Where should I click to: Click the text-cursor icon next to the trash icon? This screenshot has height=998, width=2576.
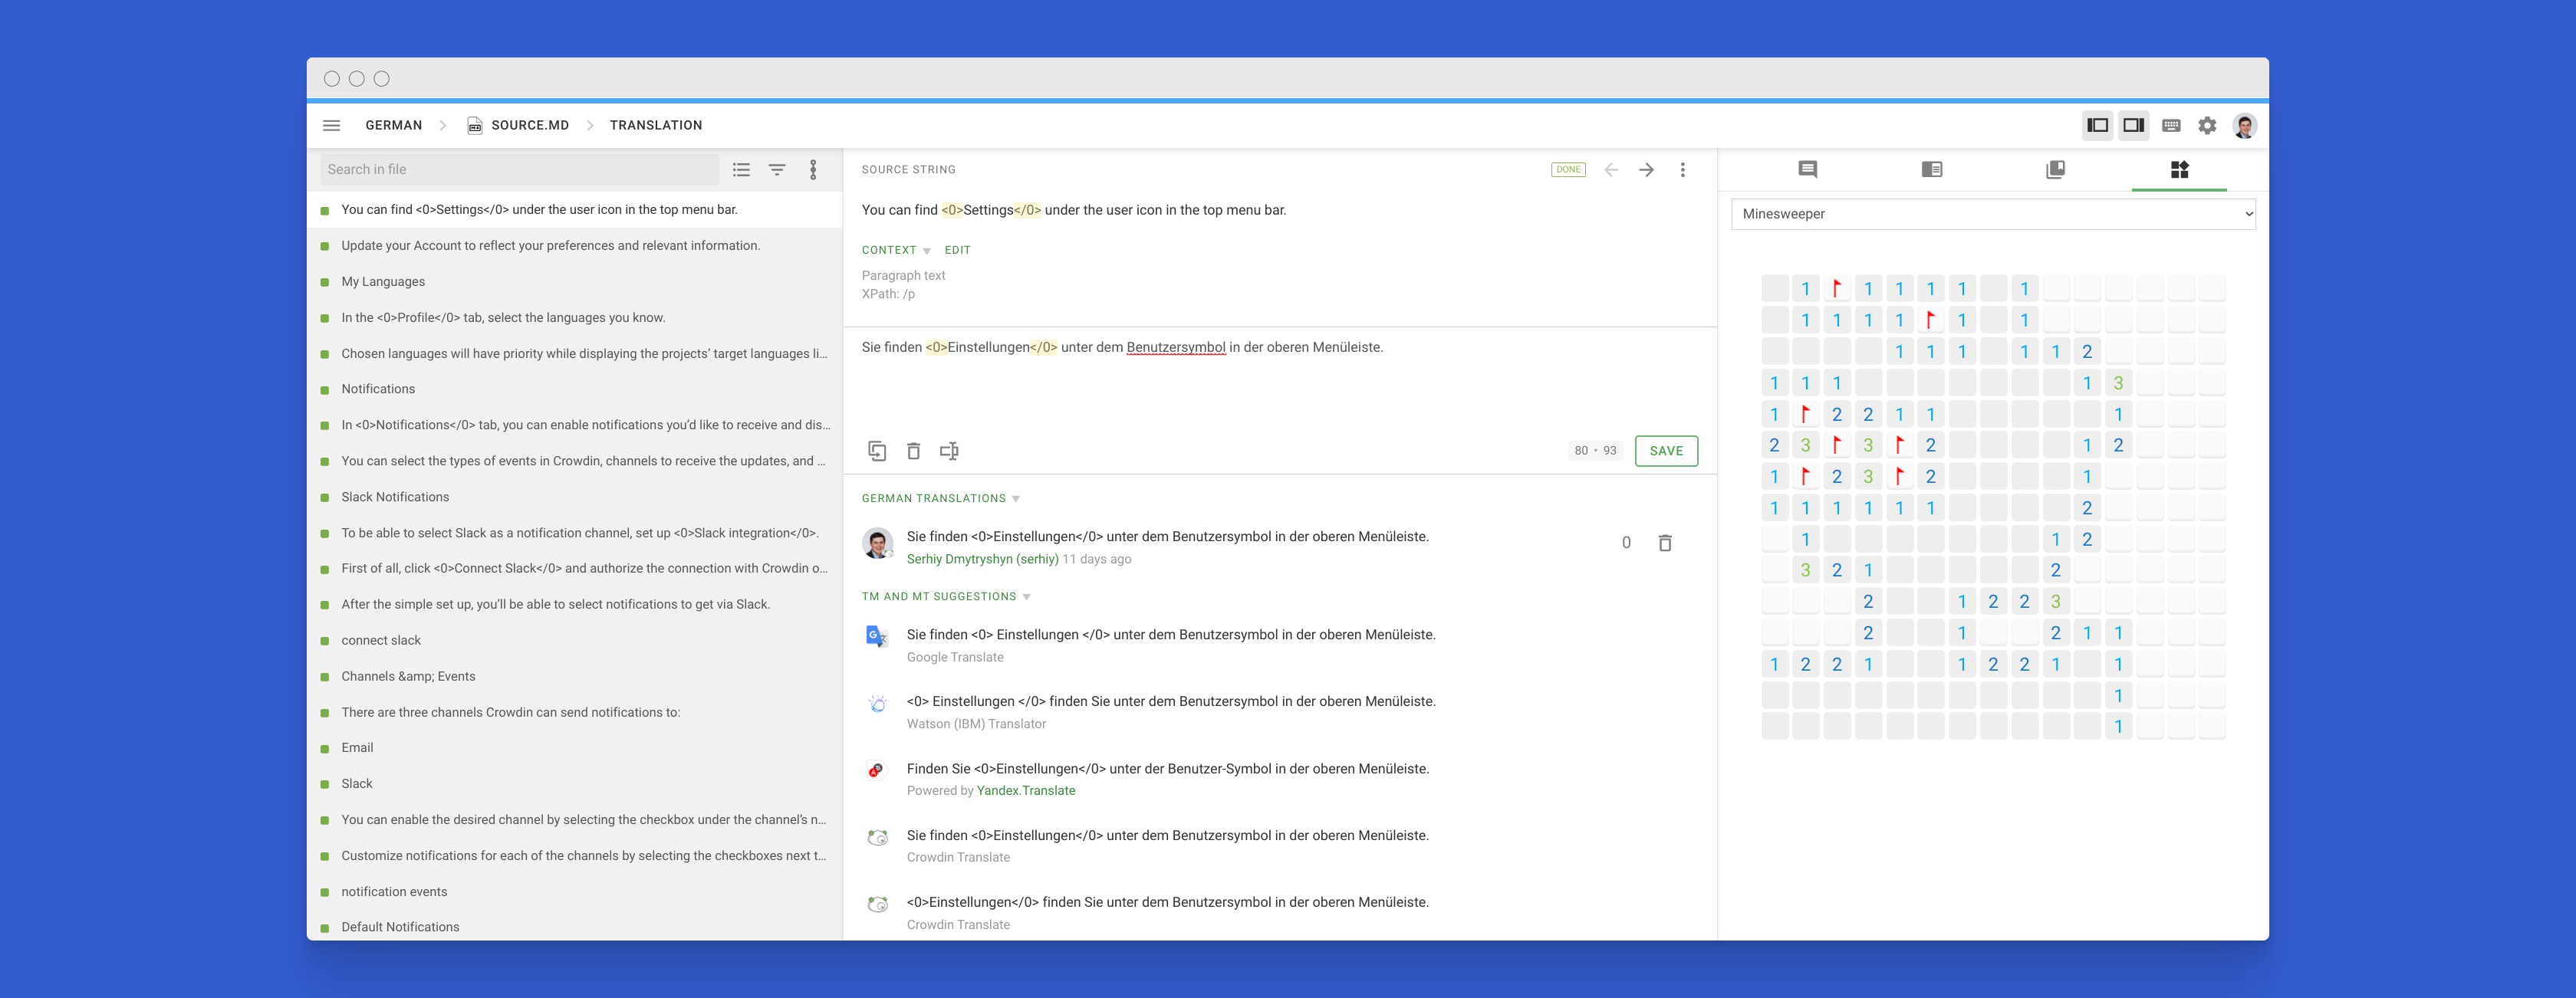949,451
